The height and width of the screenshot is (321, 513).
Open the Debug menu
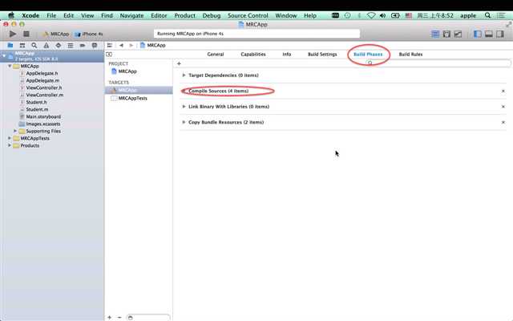coord(212,15)
